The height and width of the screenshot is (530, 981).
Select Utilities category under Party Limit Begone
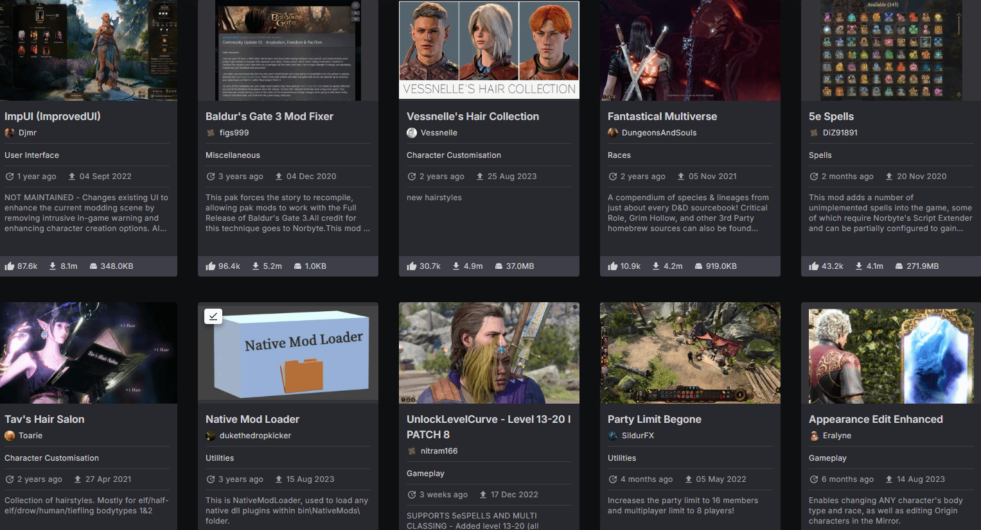point(622,458)
